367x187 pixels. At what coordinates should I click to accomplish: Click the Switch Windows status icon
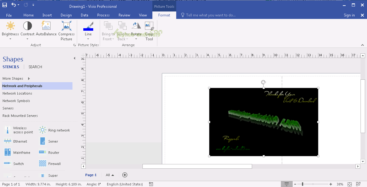[358, 184]
